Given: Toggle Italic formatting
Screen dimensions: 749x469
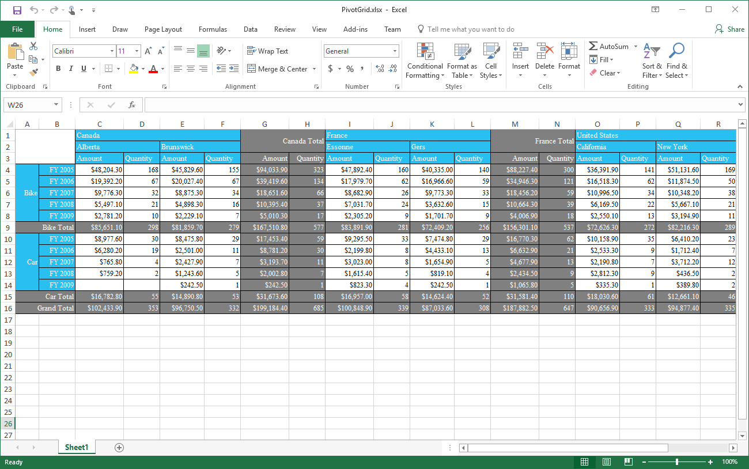Looking at the screenshot, I should click(71, 69).
